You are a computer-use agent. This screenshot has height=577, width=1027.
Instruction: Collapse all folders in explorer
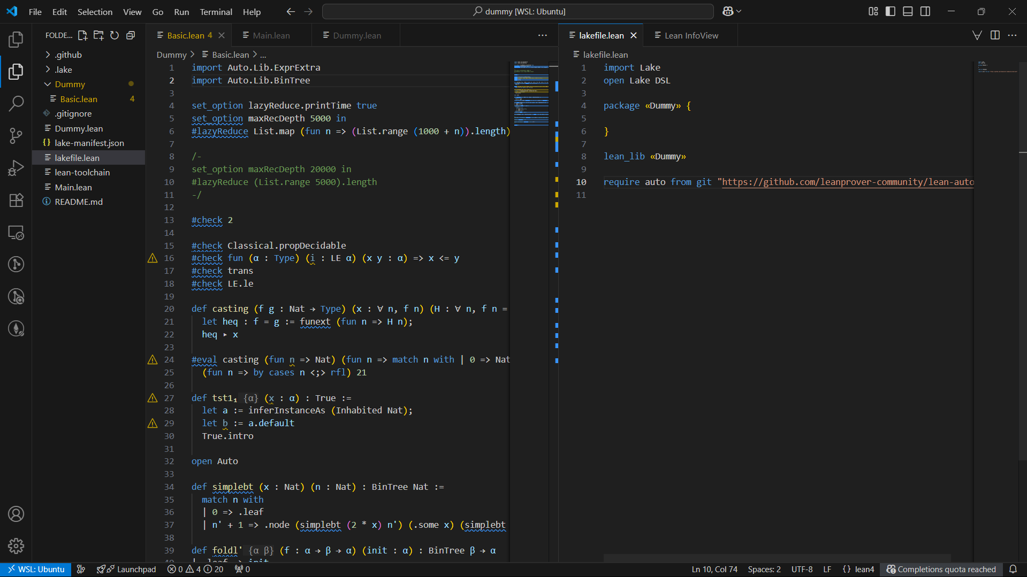[x=131, y=35]
